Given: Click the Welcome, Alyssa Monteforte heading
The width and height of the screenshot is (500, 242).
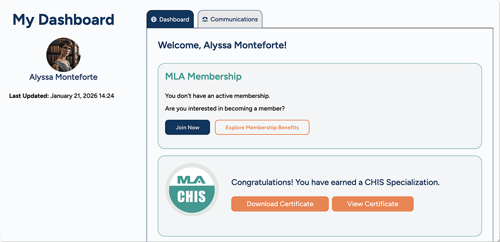Looking at the screenshot, I should click(222, 45).
